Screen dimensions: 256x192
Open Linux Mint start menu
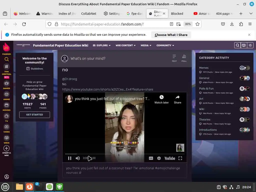click(x=5, y=187)
